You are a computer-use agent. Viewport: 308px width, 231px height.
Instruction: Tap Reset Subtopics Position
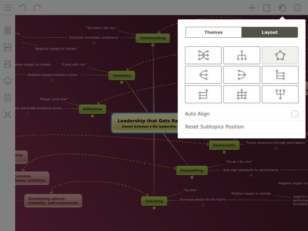pyautogui.click(x=241, y=127)
